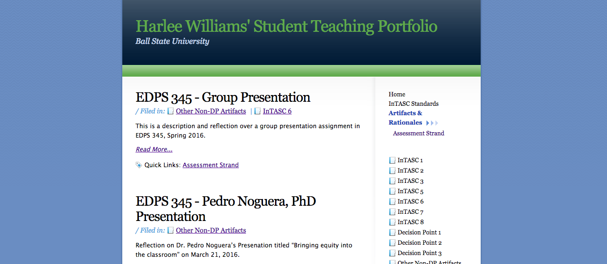Click page icon before Other Non-DP Artifacts under Pedro Noguera post
The height and width of the screenshot is (264, 607).
[171, 230]
